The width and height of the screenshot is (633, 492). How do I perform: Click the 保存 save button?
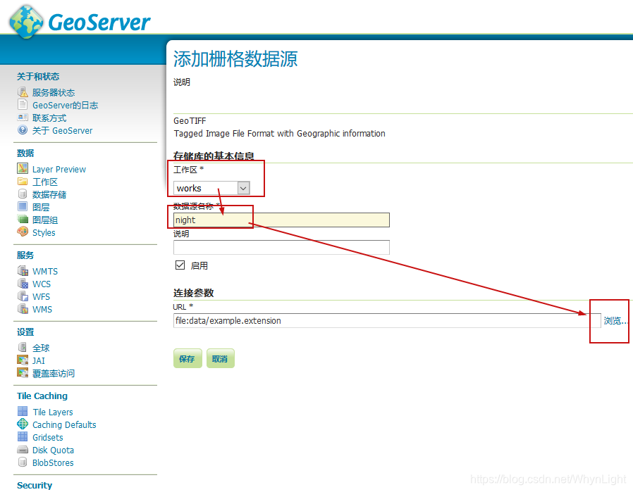188,359
